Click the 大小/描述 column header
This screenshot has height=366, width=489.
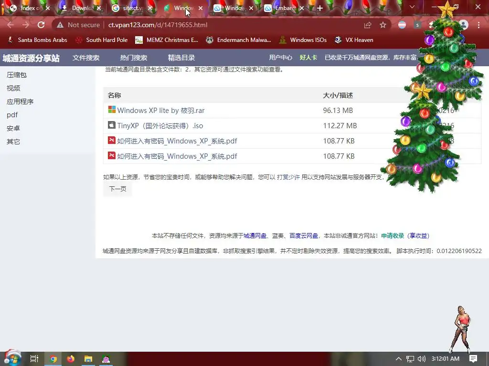click(338, 95)
